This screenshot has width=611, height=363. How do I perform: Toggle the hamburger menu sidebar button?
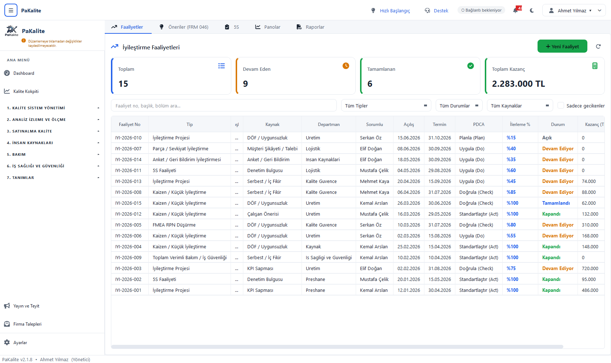point(11,11)
